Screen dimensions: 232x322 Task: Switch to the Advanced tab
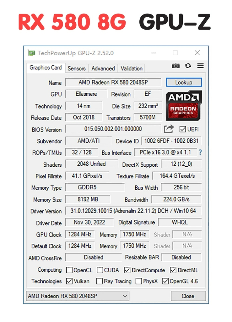(103, 68)
